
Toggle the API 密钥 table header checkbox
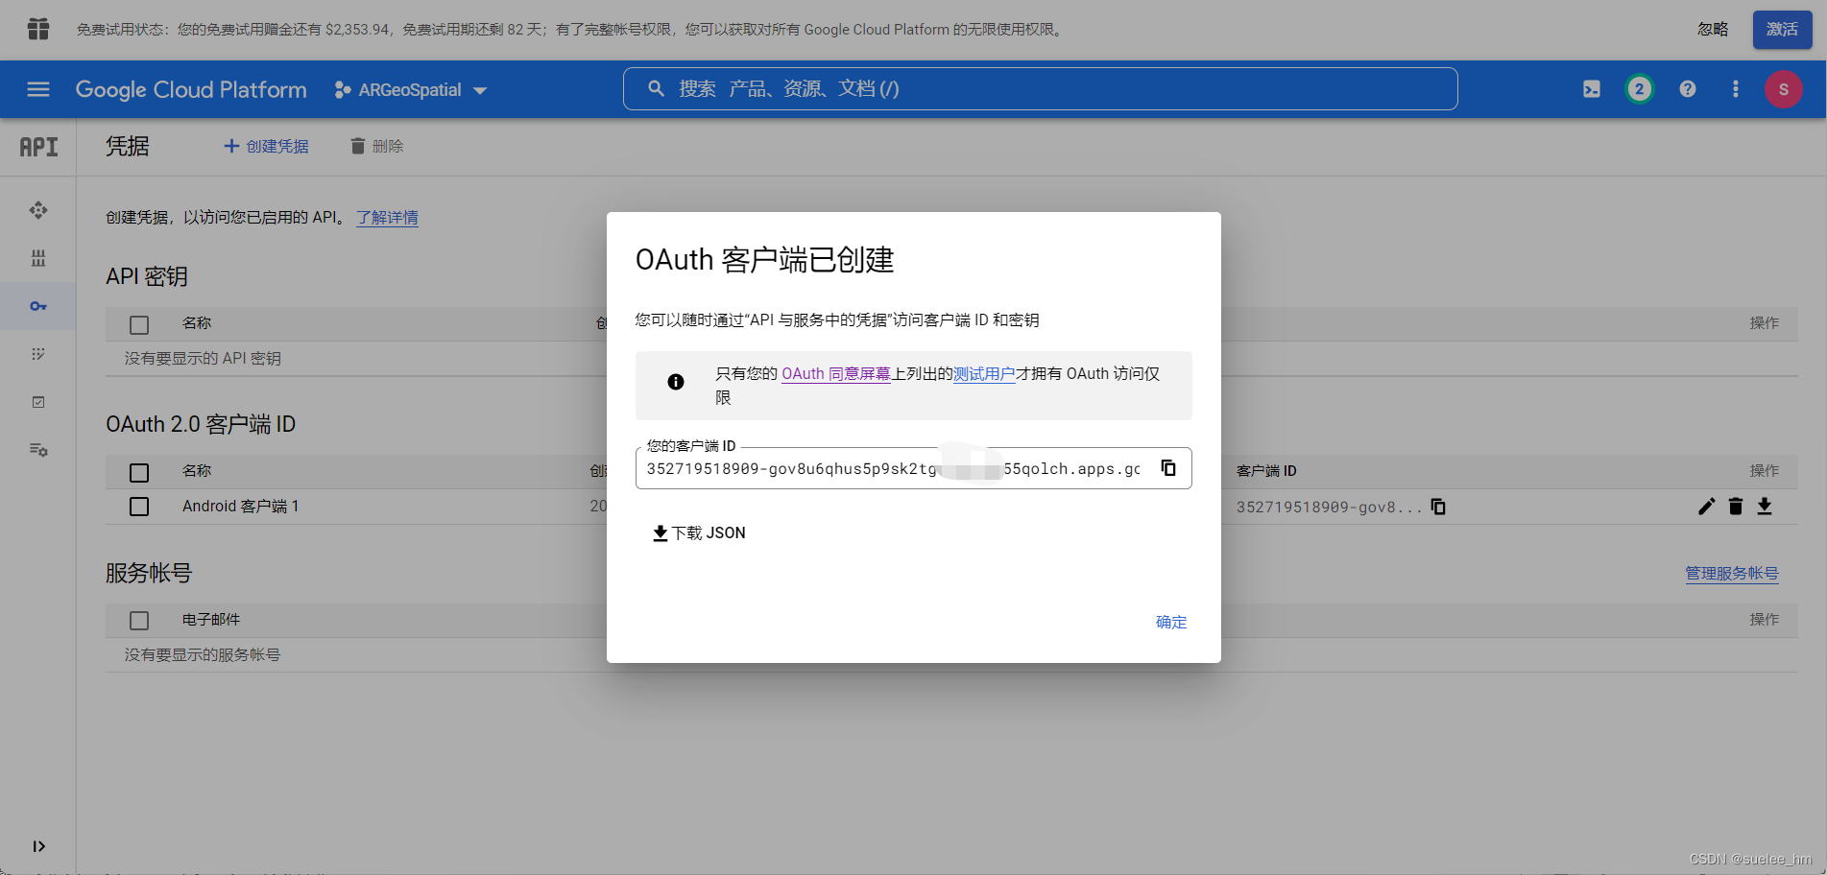pyautogui.click(x=139, y=324)
